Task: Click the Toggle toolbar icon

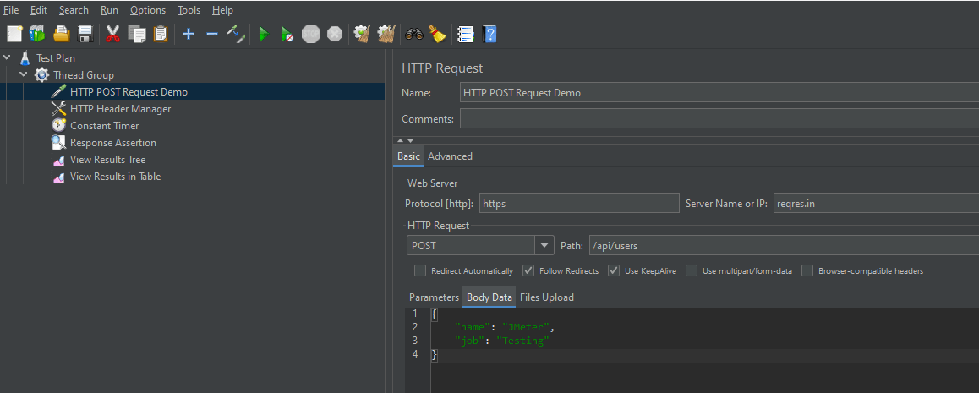Action: click(x=236, y=34)
